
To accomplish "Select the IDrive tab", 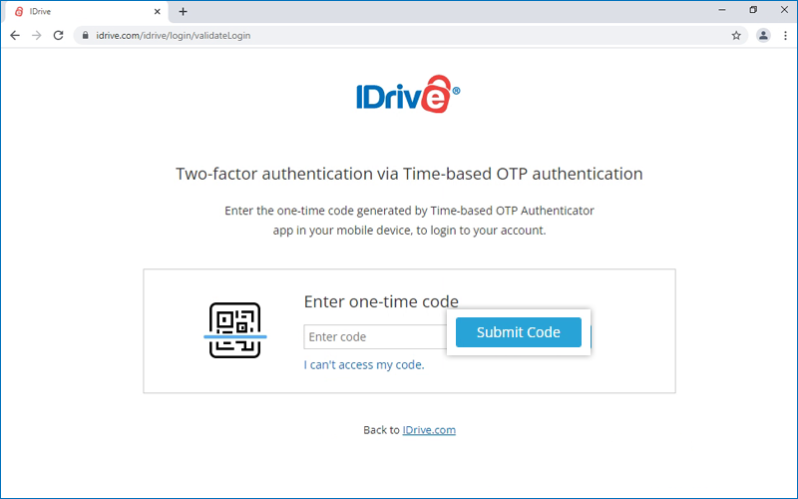I will 80,11.
